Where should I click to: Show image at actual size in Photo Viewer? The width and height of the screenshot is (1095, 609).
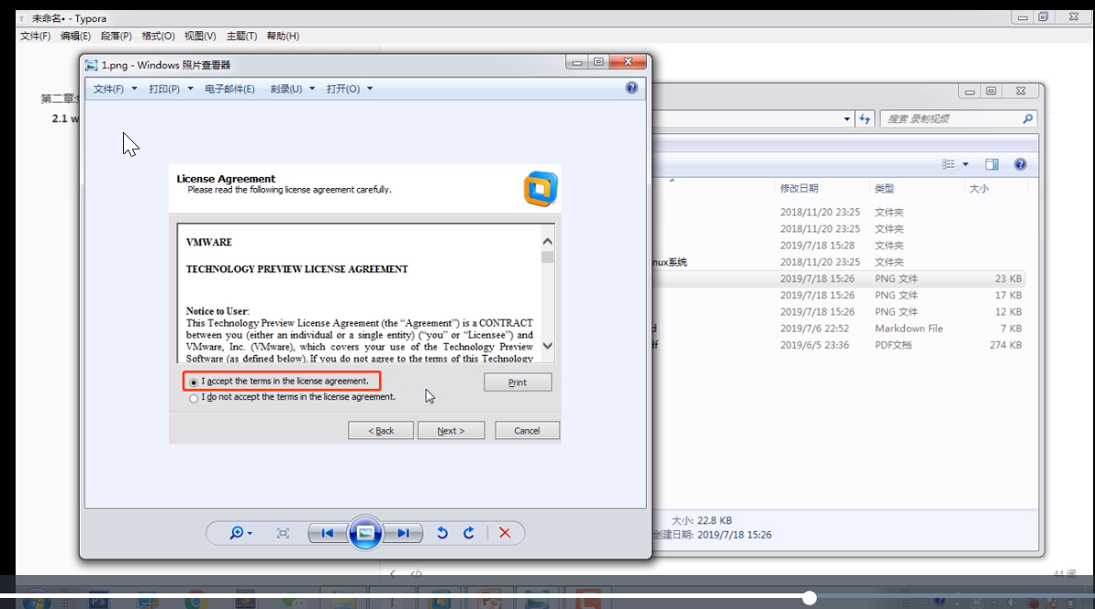click(283, 534)
